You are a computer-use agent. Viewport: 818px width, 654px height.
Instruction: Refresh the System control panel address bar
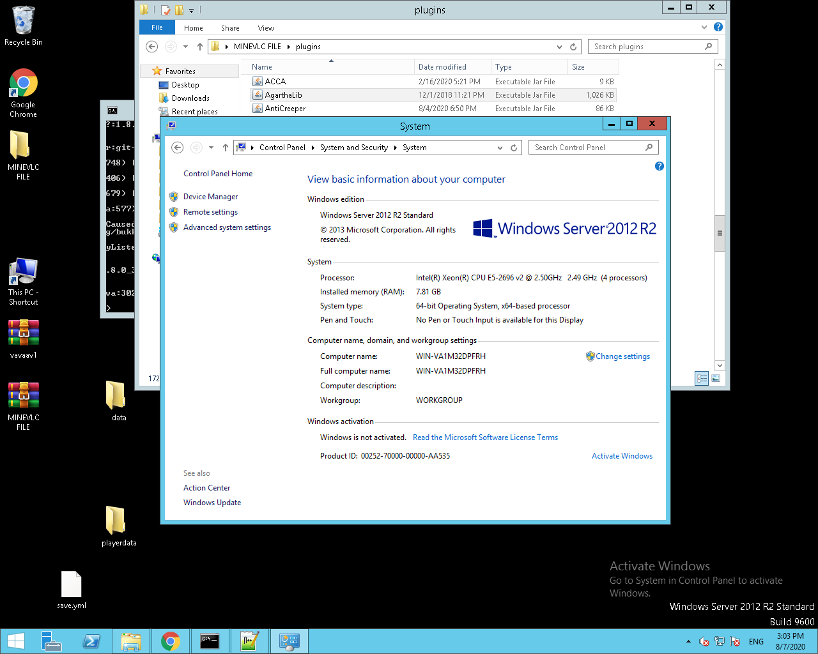pyautogui.click(x=514, y=148)
